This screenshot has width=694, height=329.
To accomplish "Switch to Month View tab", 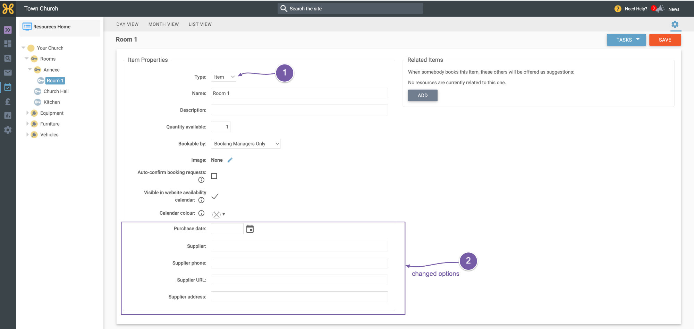I will tap(163, 24).
